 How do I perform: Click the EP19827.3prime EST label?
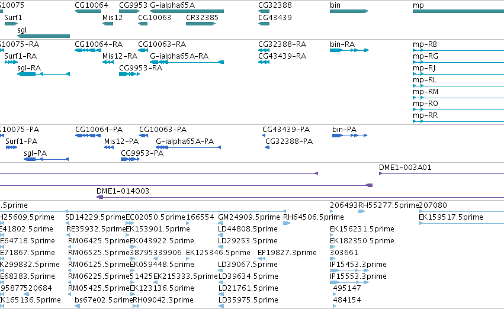point(287,253)
